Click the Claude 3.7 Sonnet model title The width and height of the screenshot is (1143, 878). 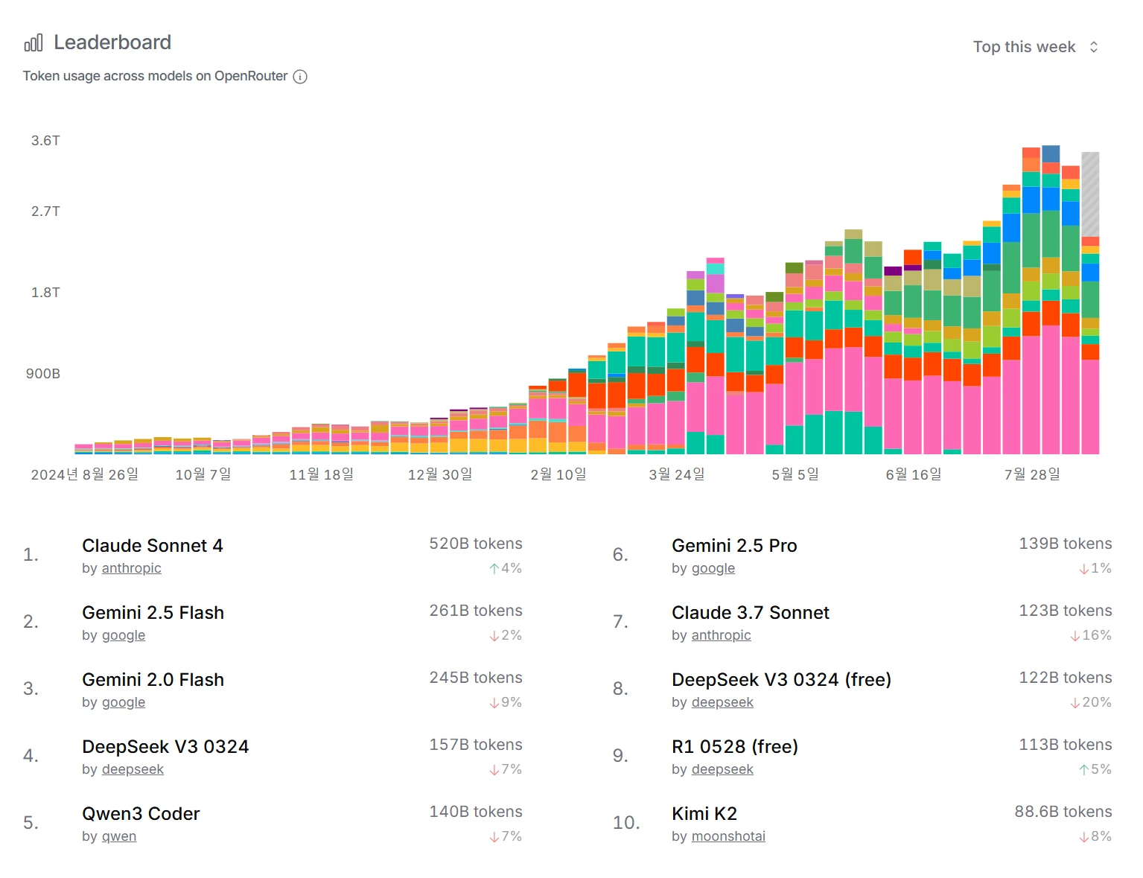pyautogui.click(x=750, y=613)
